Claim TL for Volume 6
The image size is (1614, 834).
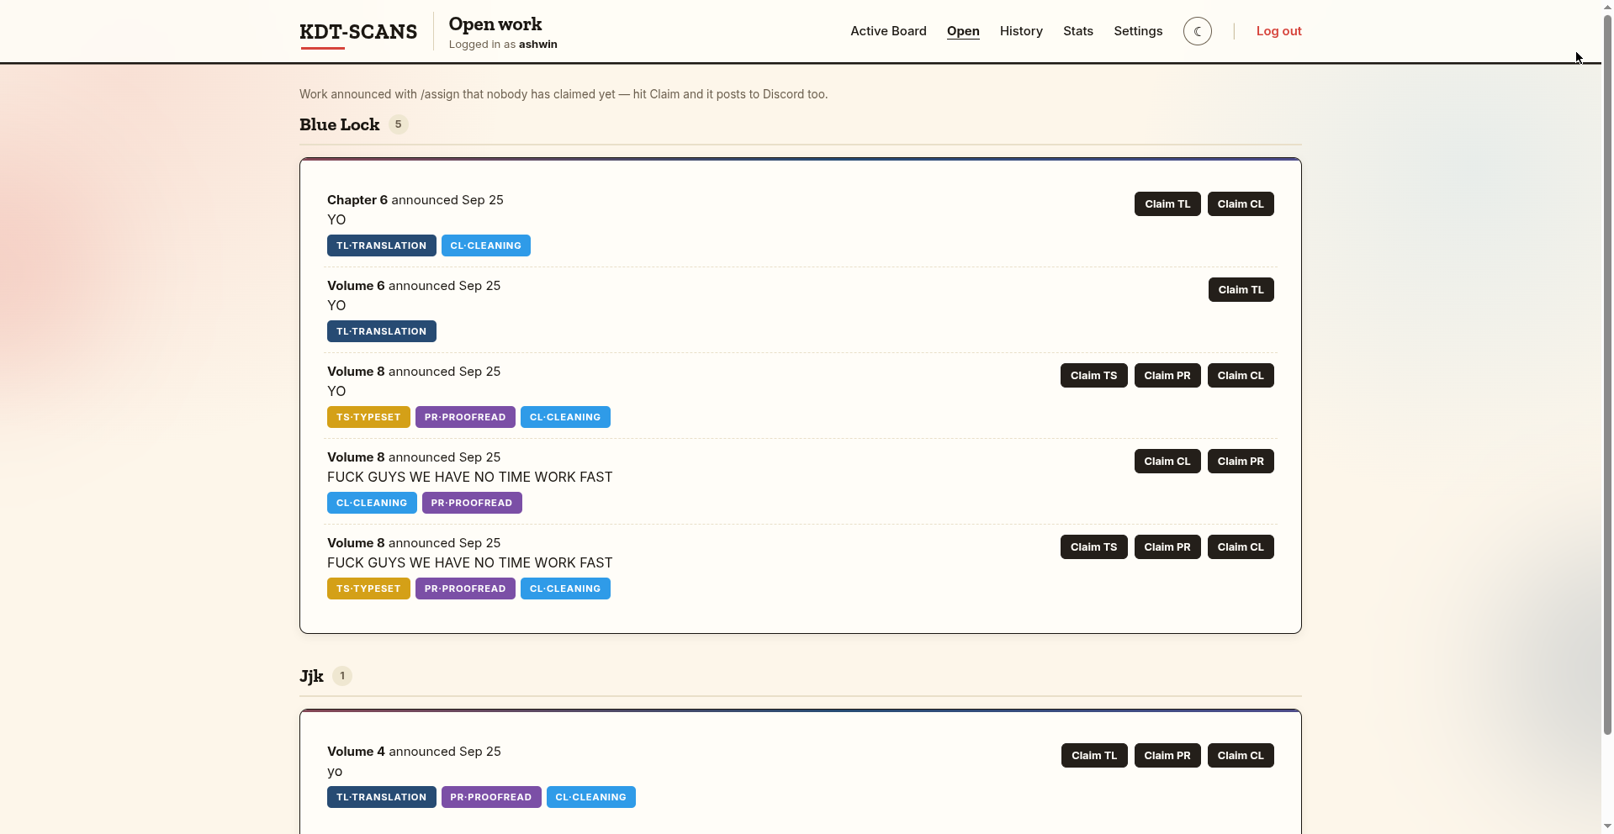pos(1241,290)
